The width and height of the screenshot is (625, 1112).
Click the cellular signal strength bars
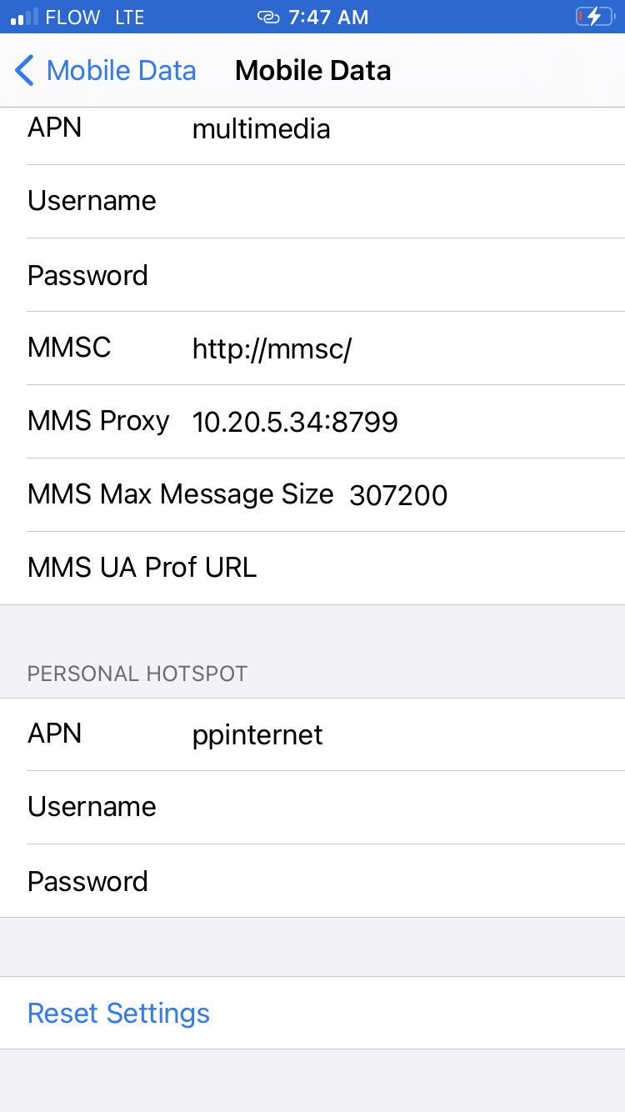[22, 16]
